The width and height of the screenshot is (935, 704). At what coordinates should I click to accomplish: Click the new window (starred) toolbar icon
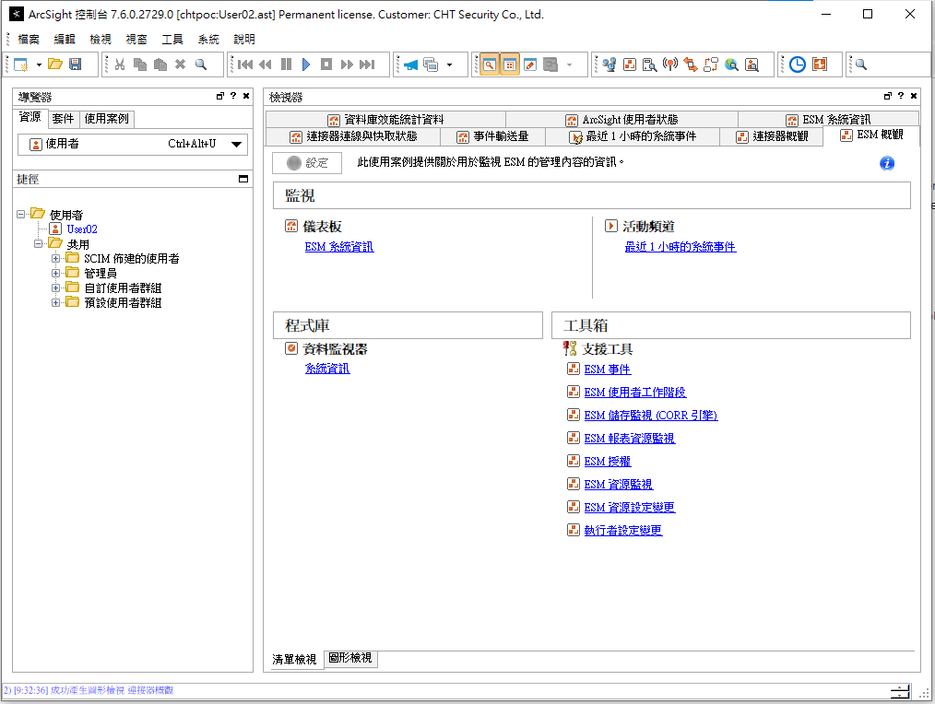(x=21, y=65)
